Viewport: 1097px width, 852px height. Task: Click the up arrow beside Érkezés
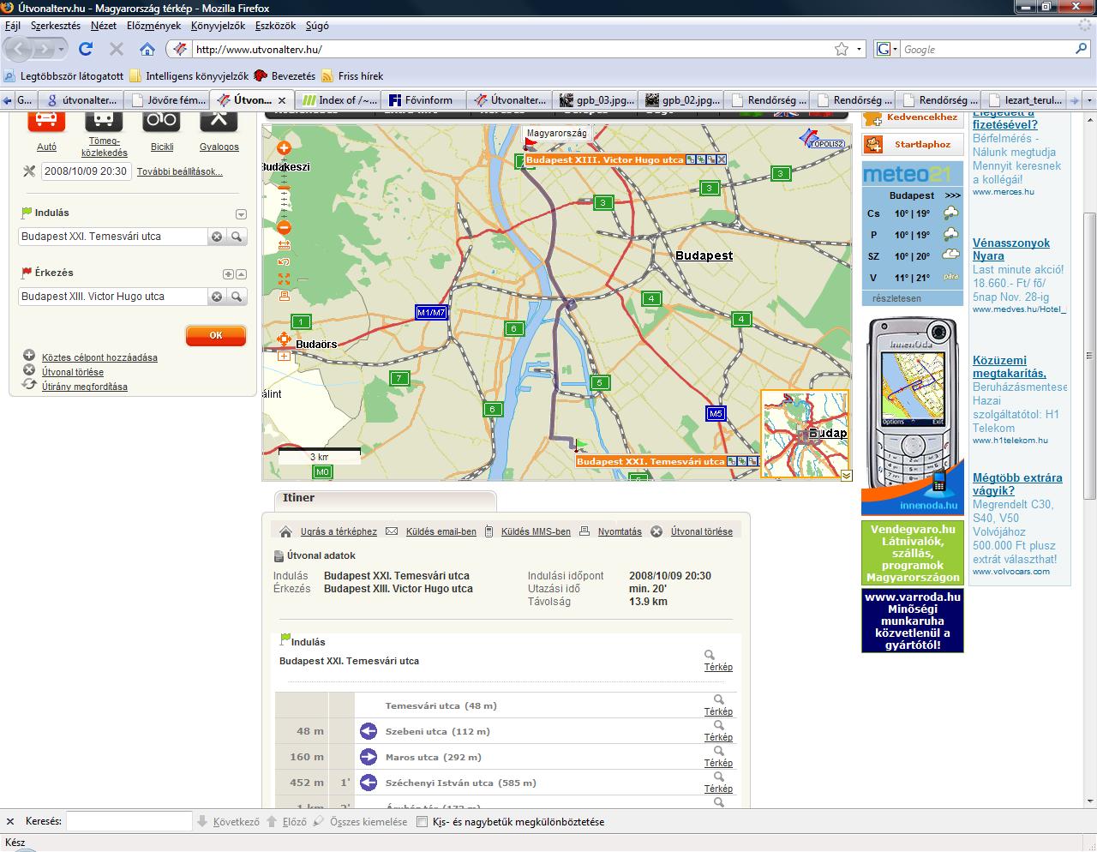(x=242, y=274)
